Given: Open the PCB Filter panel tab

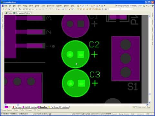Looking at the screenshot, I should (36, 110).
